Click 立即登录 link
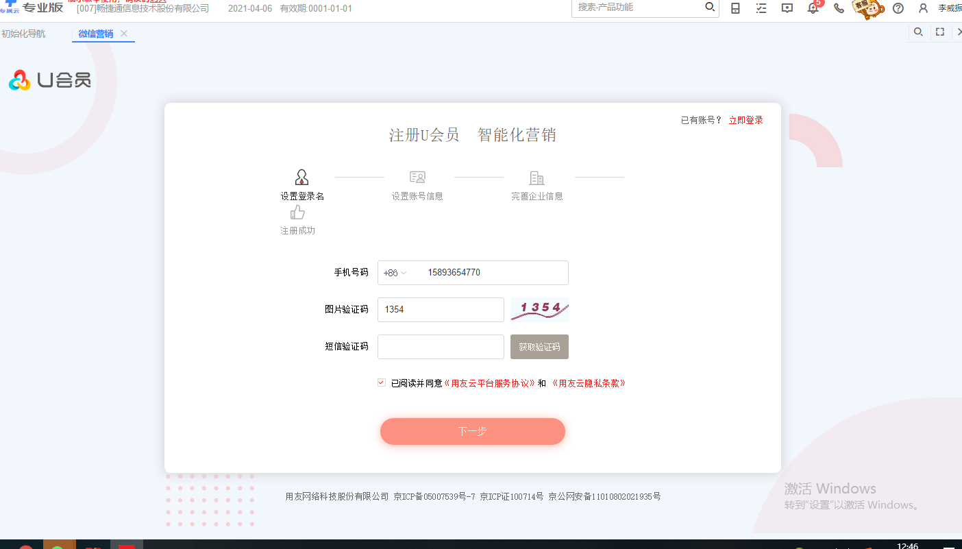962x549 pixels. click(x=745, y=120)
